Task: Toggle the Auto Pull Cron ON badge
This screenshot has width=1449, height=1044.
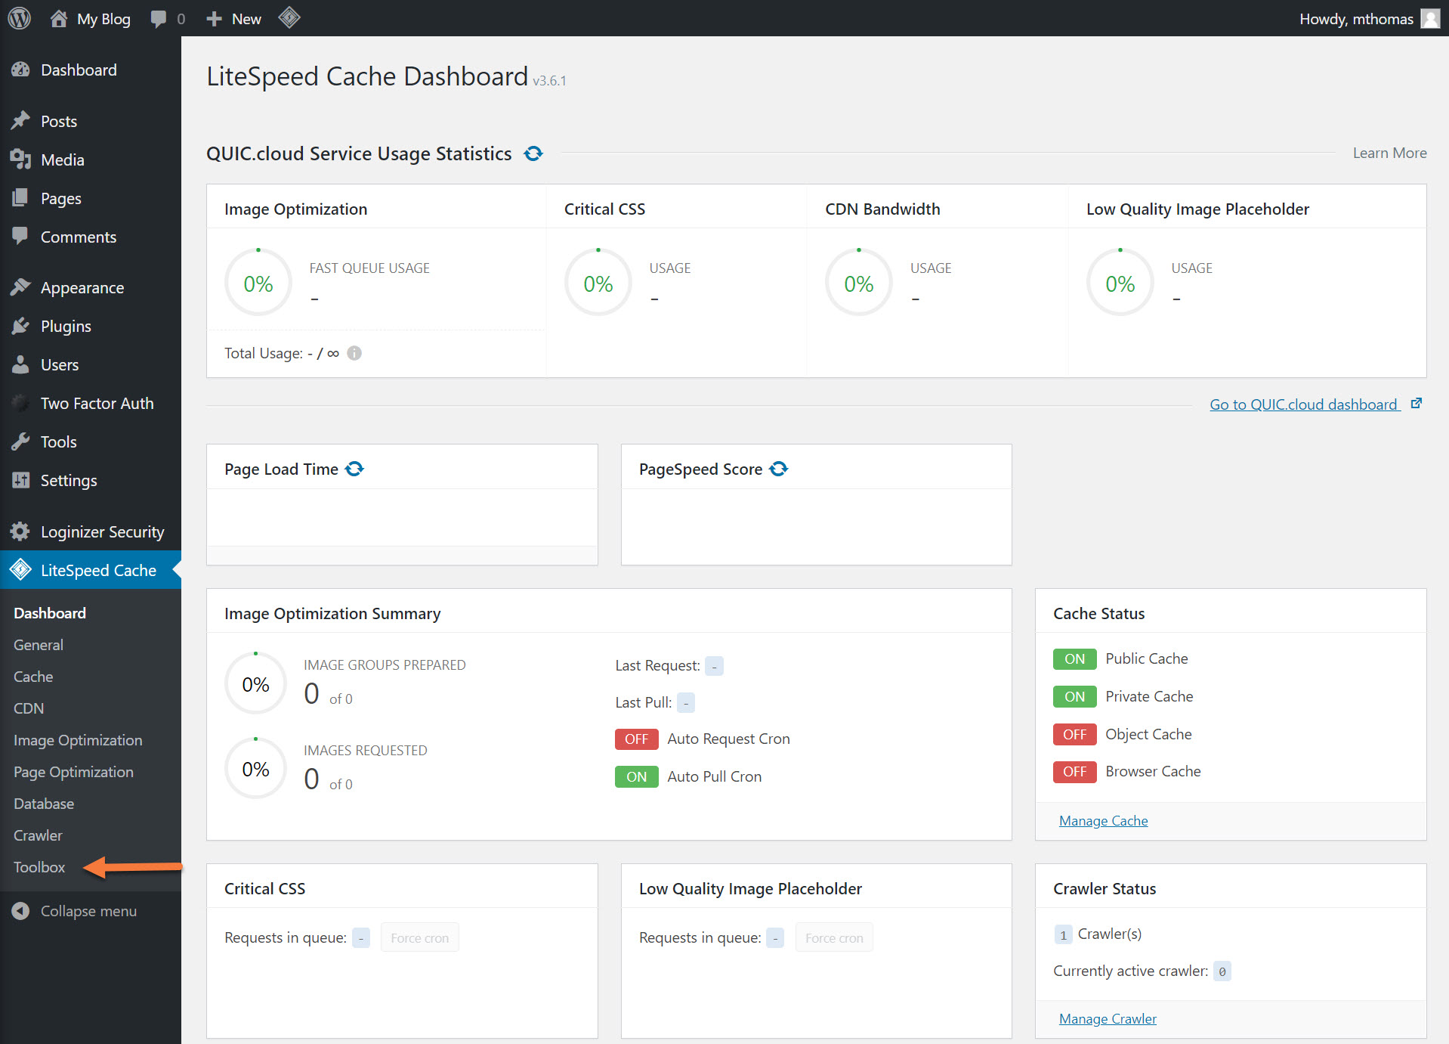Action: click(636, 776)
